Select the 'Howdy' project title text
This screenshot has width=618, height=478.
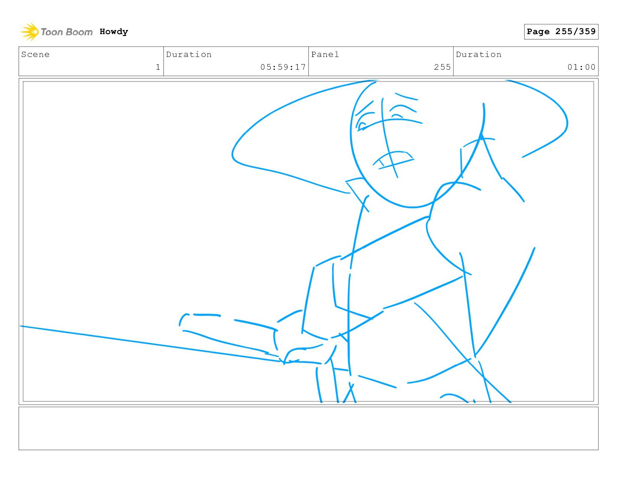point(114,32)
